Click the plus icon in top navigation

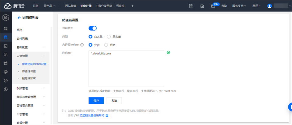132,6
